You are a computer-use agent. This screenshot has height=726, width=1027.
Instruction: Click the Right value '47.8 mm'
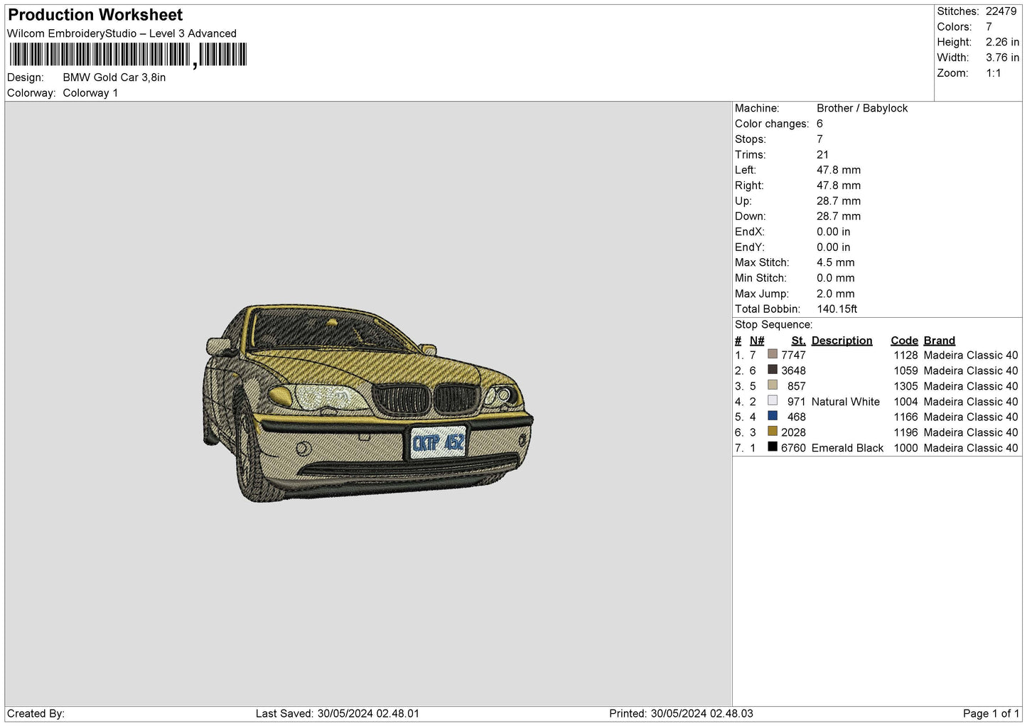839,186
